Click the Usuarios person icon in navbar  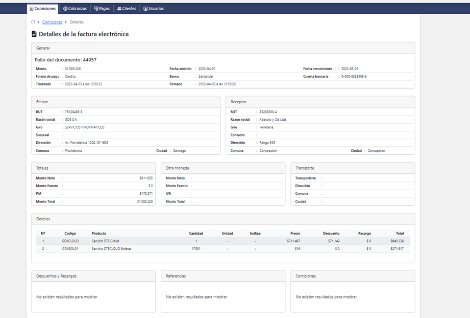[x=145, y=9]
